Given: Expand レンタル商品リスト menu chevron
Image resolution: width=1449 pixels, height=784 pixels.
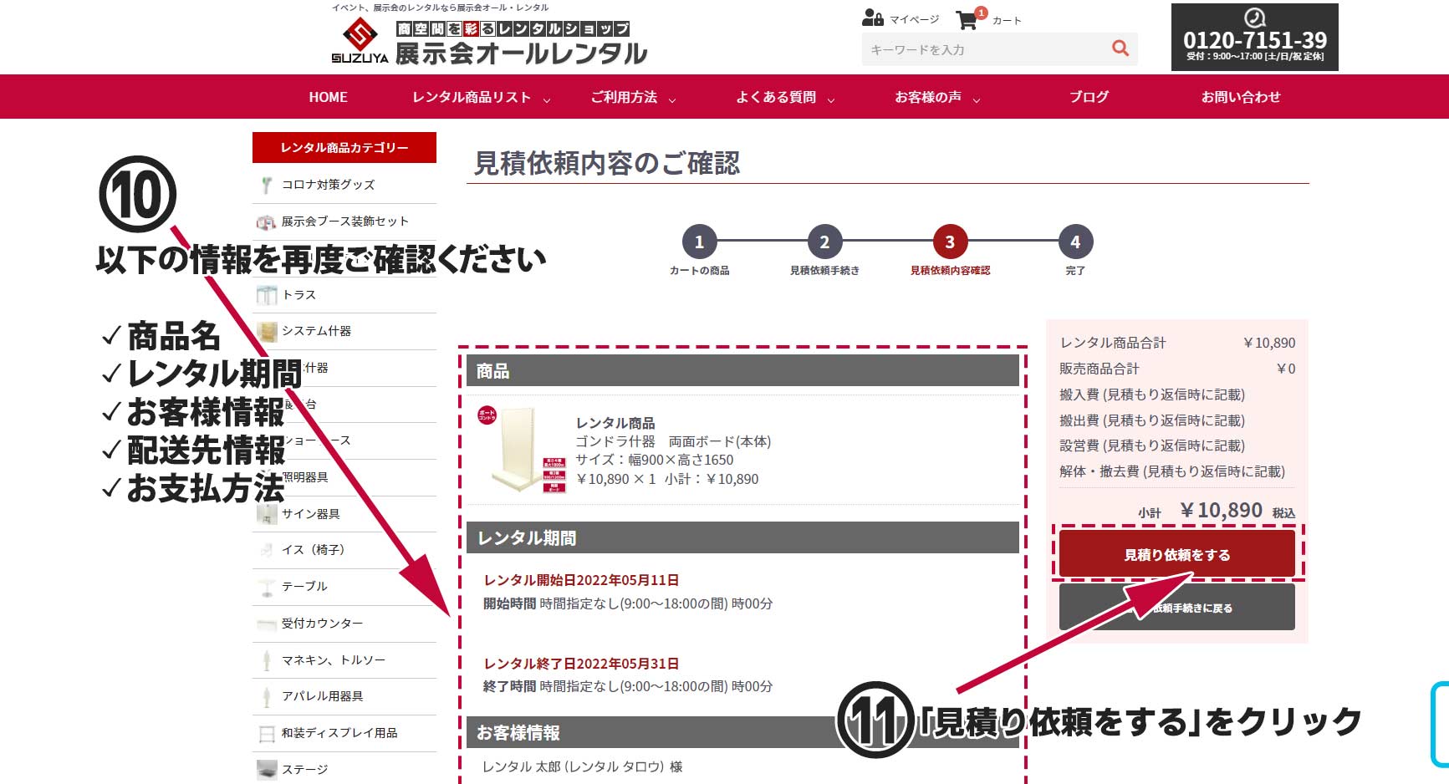Looking at the screenshot, I should click(x=547, y=99).
